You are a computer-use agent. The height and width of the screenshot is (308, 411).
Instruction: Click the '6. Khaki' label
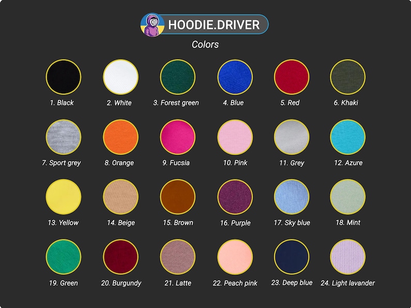[x=346, y=103]
